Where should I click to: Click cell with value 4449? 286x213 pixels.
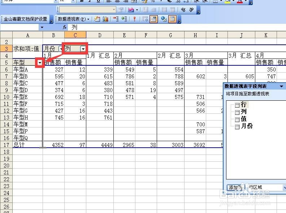tap(100, 145)
